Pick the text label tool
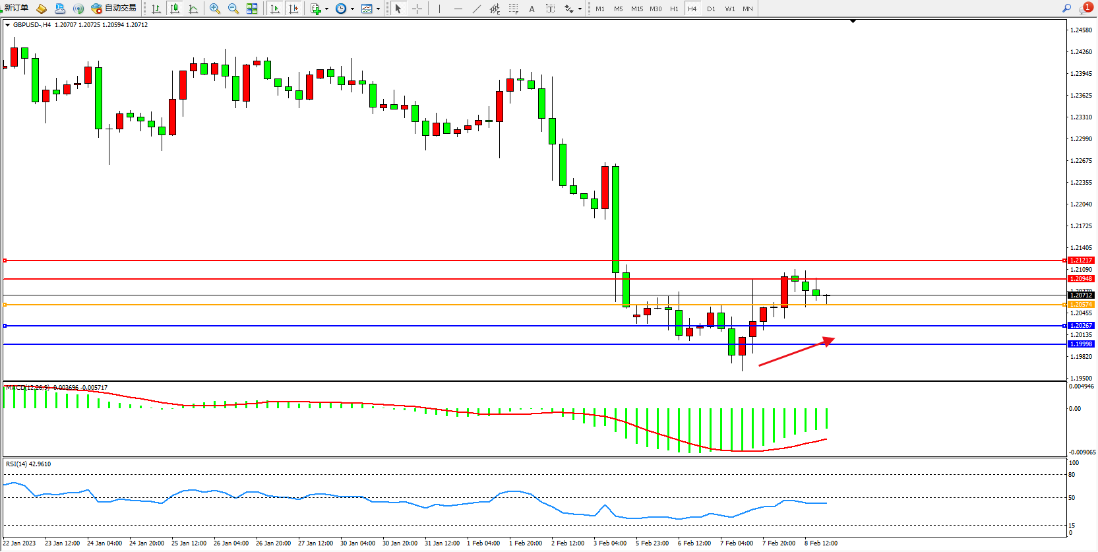Viewport: 1098px width, 552px height. pos(532,9)
